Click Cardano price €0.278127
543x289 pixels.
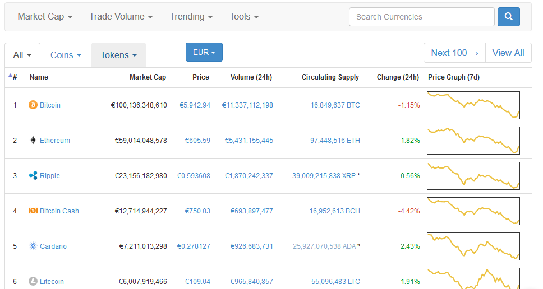(x=194, y=246)
